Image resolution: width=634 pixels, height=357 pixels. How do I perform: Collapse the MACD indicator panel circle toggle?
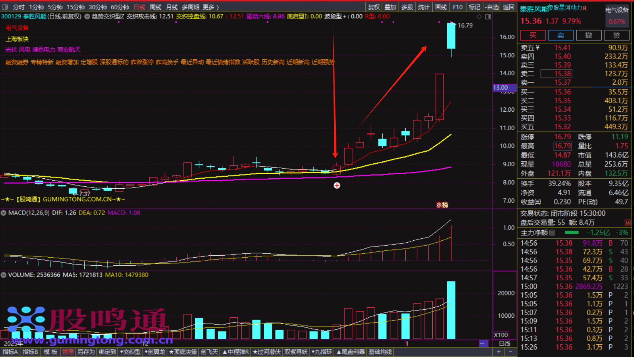3,213
